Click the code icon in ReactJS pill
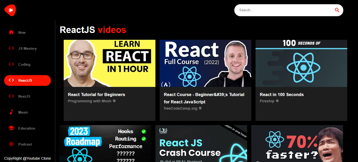 (x=11, y=80)
